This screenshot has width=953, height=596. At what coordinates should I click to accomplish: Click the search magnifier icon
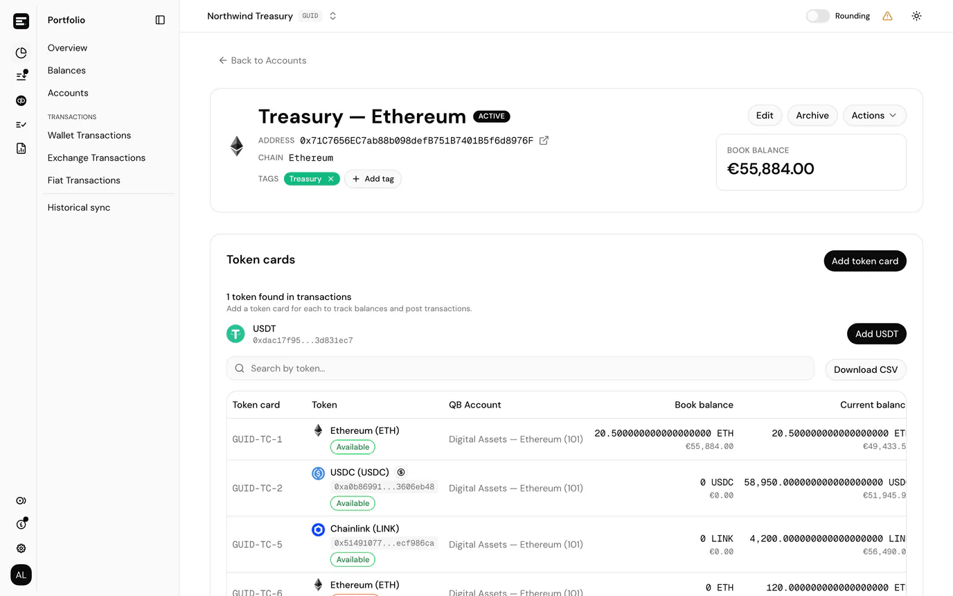pos(240,369)
